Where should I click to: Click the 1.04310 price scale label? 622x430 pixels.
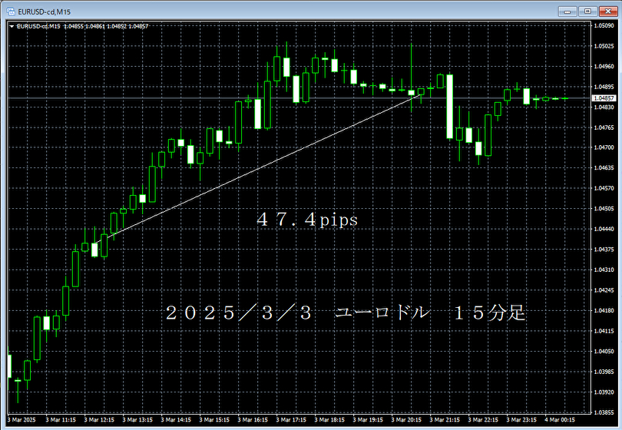click(604, 270)
